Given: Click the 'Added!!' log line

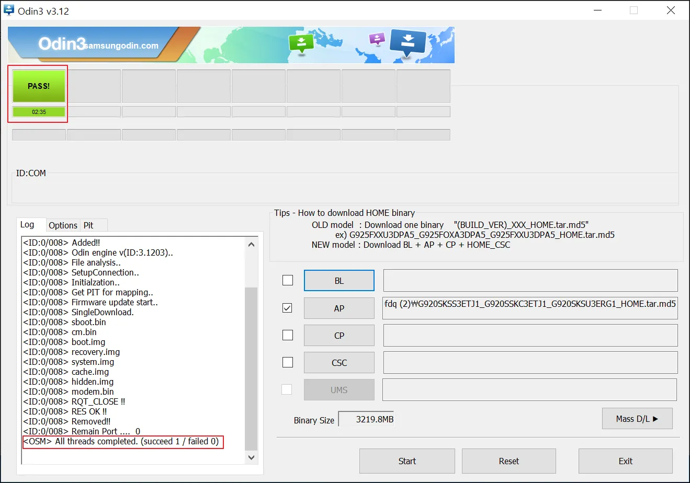Looking at the screenshot, I should pos(62,243).
